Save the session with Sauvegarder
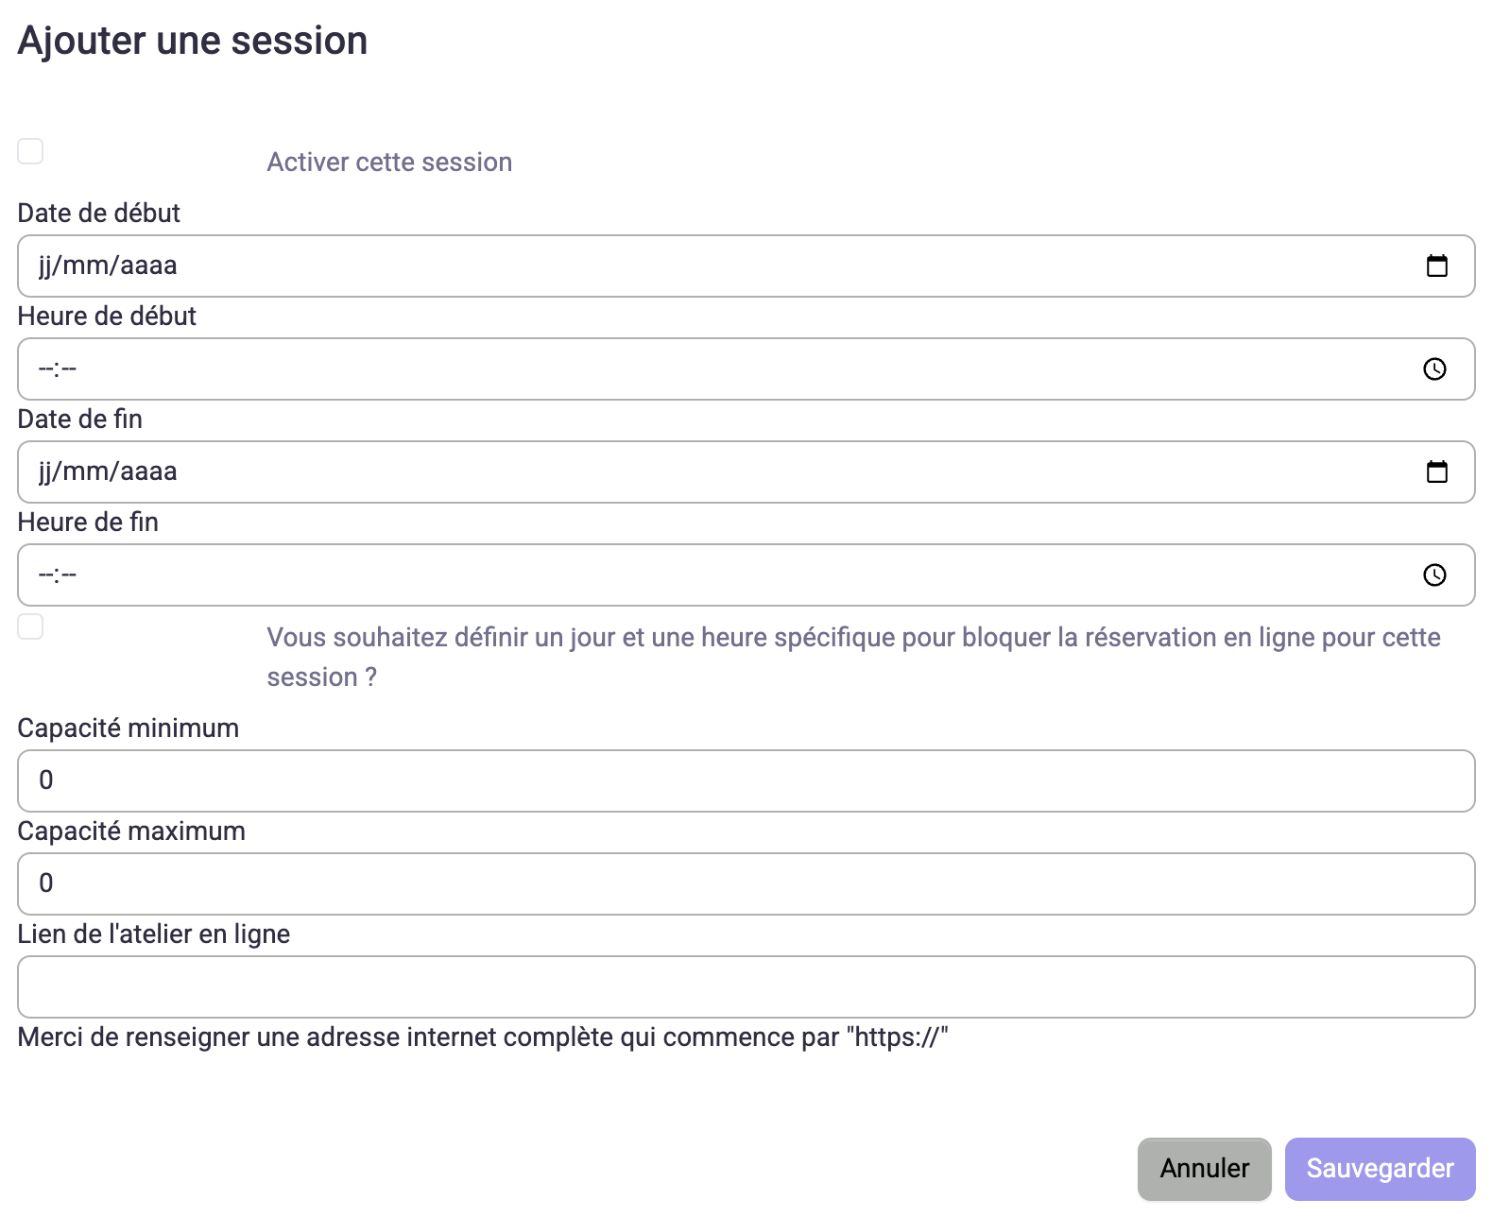Screen dimensions: 1493x1217 tap(1380, 1169)
